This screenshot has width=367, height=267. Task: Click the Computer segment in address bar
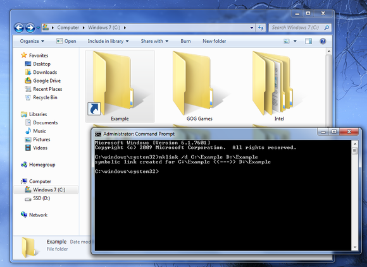68,28
